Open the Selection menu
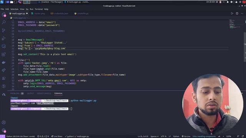Screen dimensions: 246x138 15,9
